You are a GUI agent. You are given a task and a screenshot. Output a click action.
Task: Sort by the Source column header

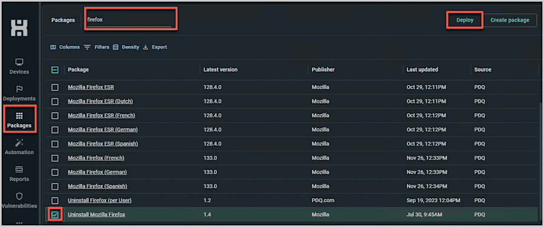(x=482, y=70)
